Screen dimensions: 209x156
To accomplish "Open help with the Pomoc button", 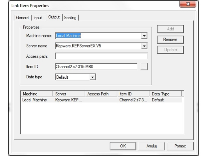I will (180, 146).
